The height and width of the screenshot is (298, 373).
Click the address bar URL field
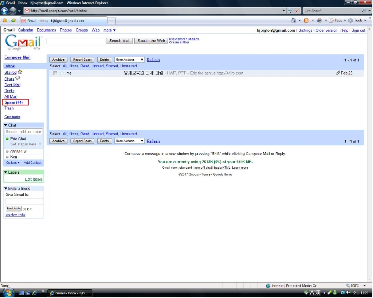pyautogui.click(x=152, y=11)
